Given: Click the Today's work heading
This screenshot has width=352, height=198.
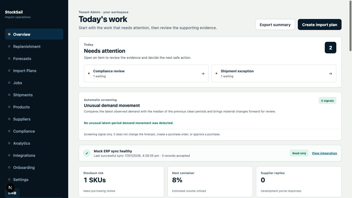Looking at the screenshot, I should pos(103,19).
